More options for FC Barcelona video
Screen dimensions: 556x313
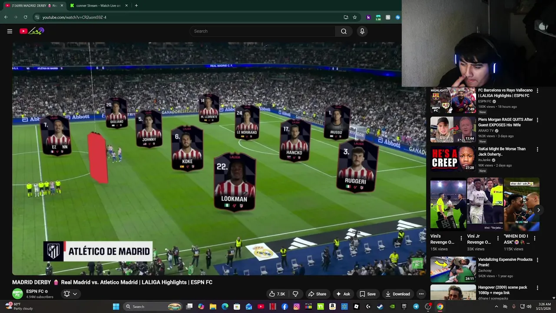coord(537,91)
